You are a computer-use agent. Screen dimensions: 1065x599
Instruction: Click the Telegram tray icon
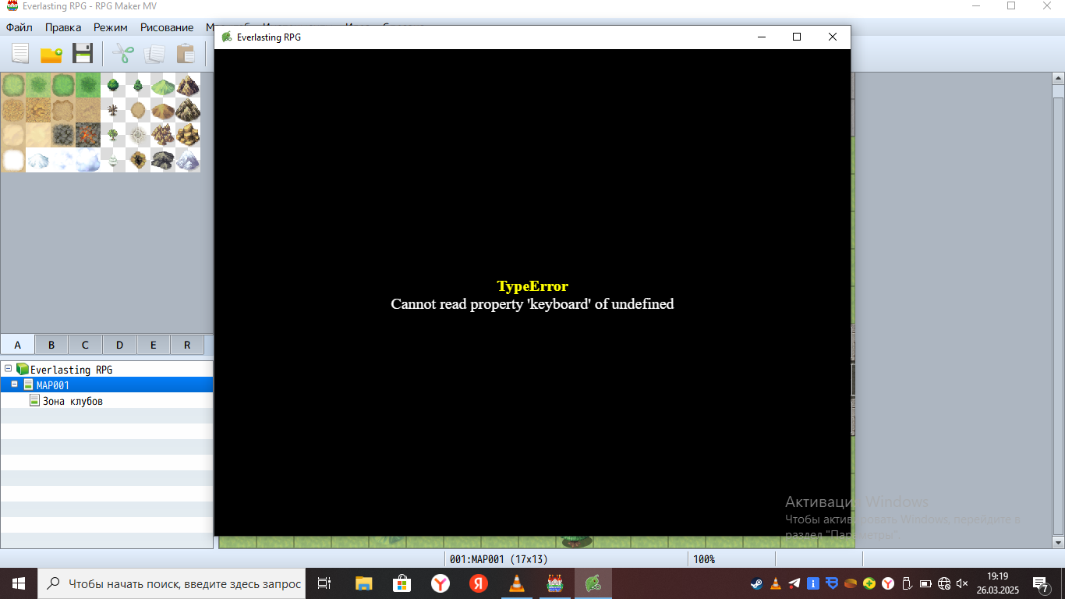794,583
